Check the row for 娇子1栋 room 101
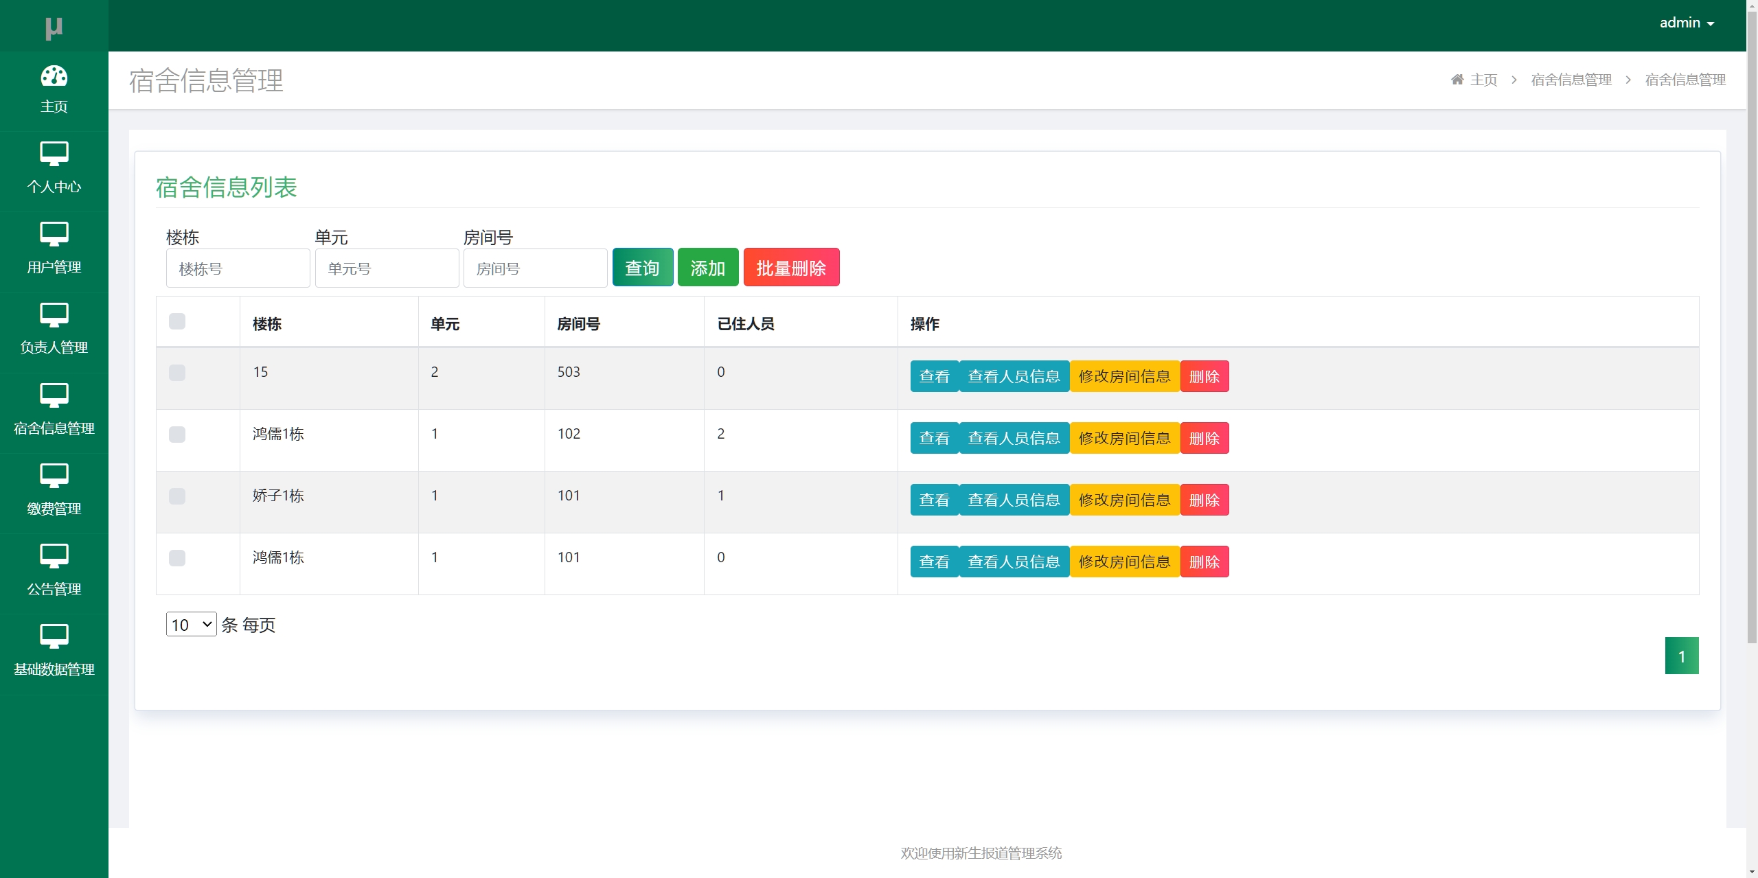This screenshot has height=878, width=1758. tap(177, 496)
